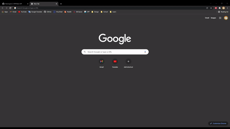This screenshot has height=129, width=230.
Task: Click the Gmail link at top right
Action: [207, 18]
